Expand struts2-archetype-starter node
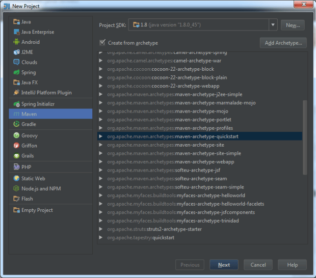Viewport: 316px width, 278px height. coord(101,229)
